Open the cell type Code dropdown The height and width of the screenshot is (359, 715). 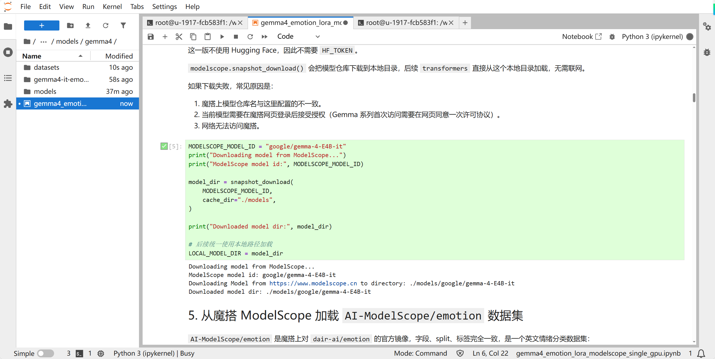pos(298,37)
